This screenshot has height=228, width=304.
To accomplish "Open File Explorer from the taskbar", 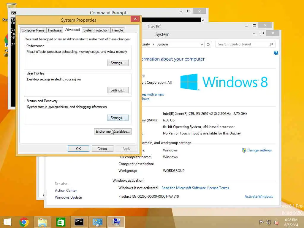I will point(42,222).
